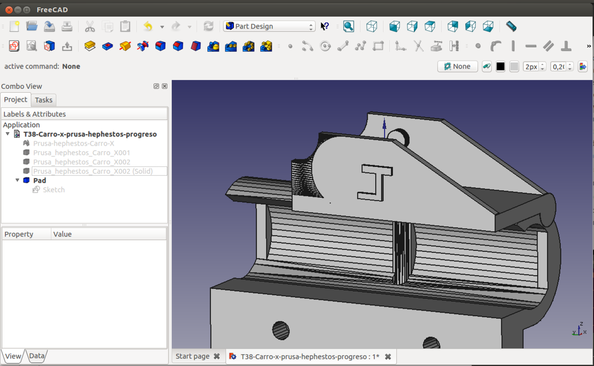
Task: Click the Pad extrude tool icon
Action: click(90, 46)
